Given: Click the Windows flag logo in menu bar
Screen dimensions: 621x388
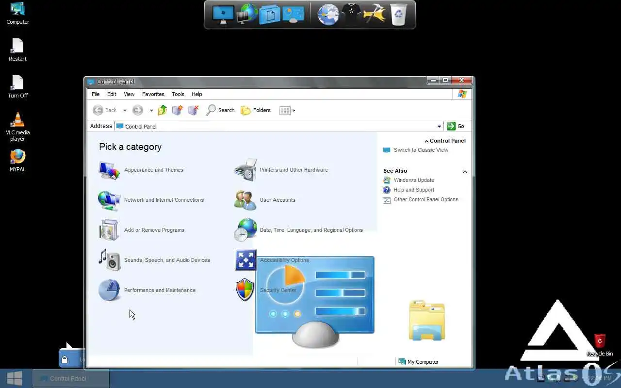Looking at the screenshot, I should [462, 94].
